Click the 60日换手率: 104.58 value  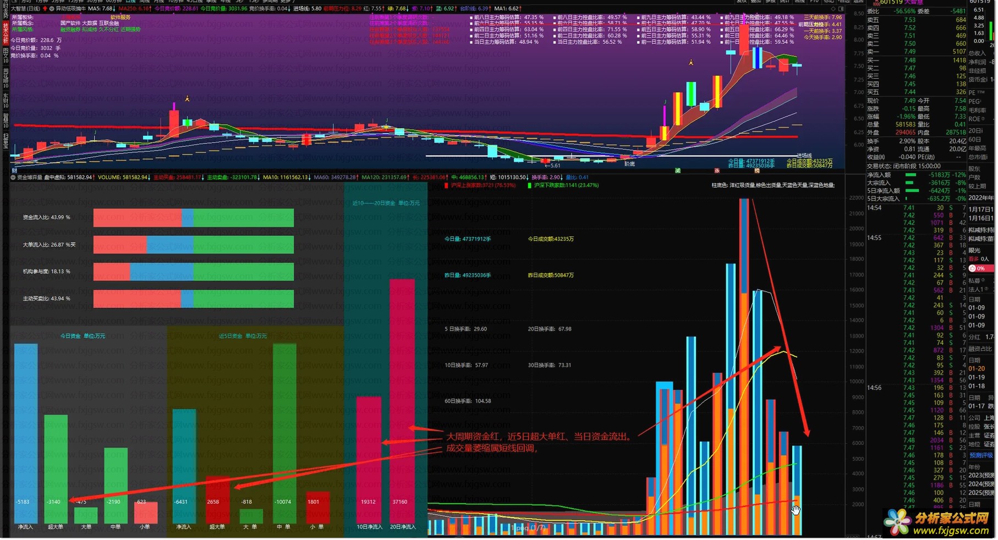468,401
